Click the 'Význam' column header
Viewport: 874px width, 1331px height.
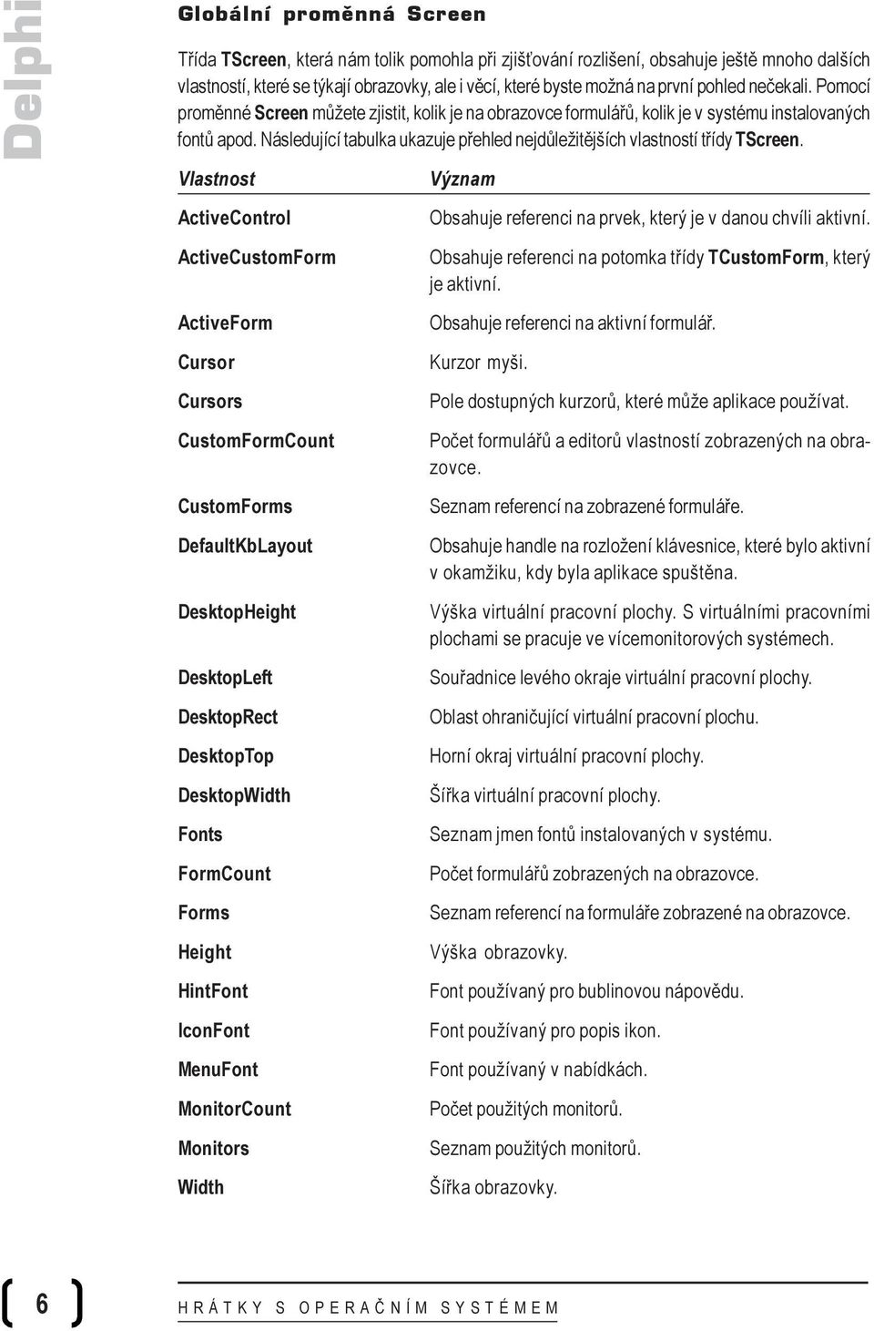coord(462,179)
